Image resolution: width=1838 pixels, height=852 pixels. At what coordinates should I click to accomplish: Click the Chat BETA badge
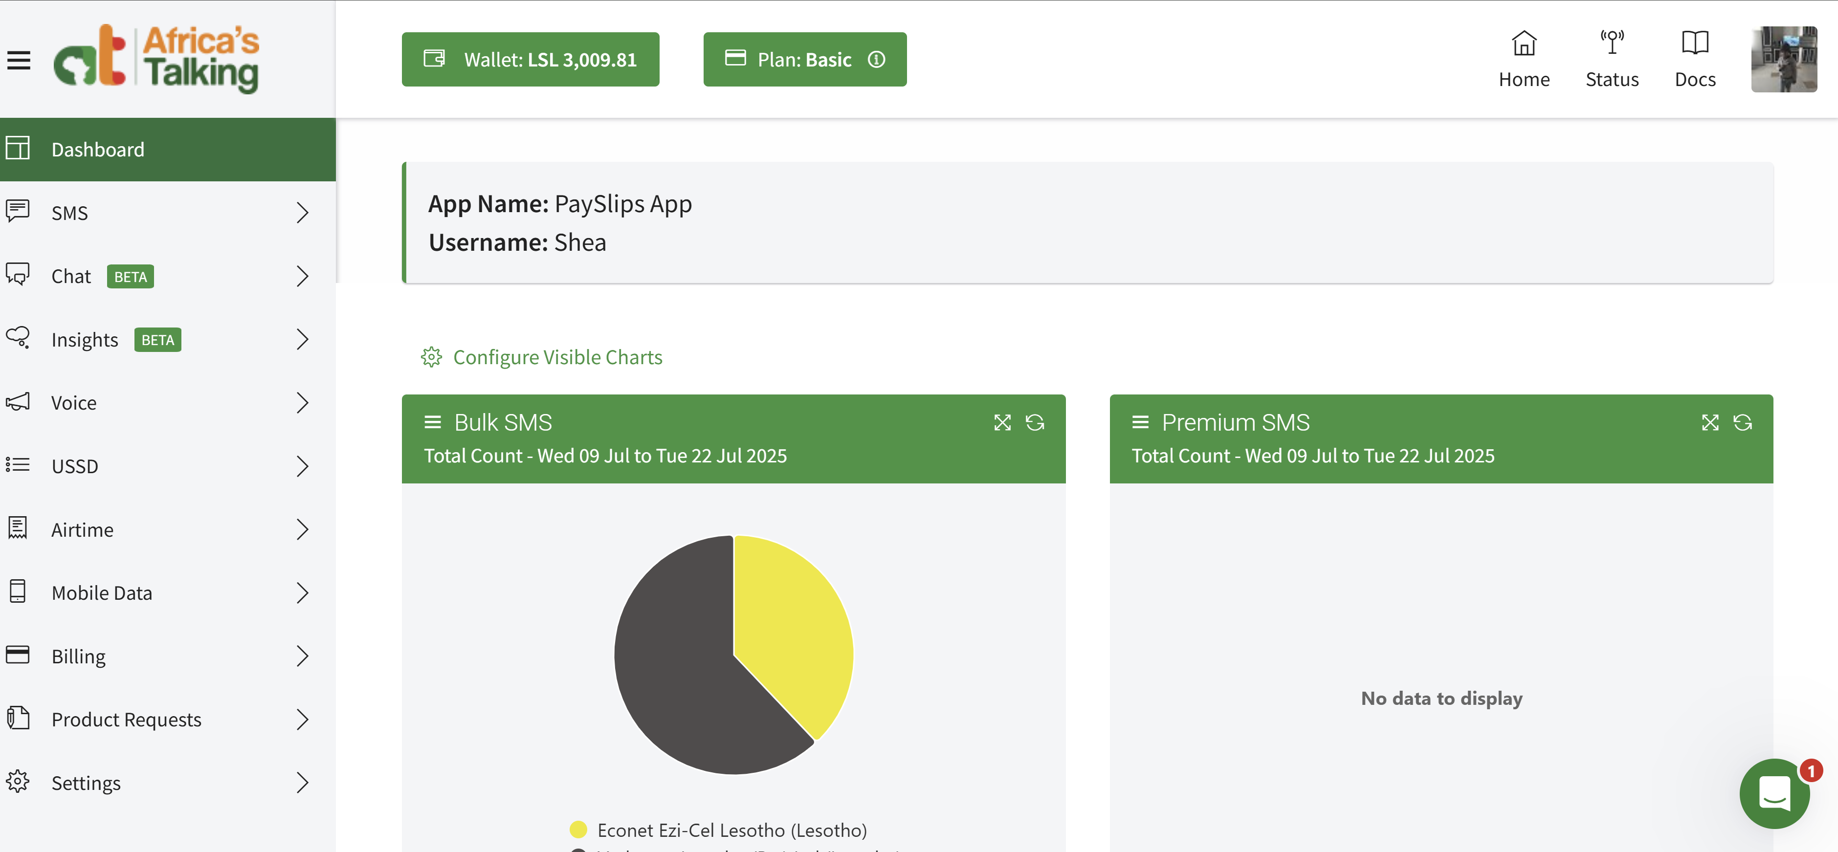[131, 276]
